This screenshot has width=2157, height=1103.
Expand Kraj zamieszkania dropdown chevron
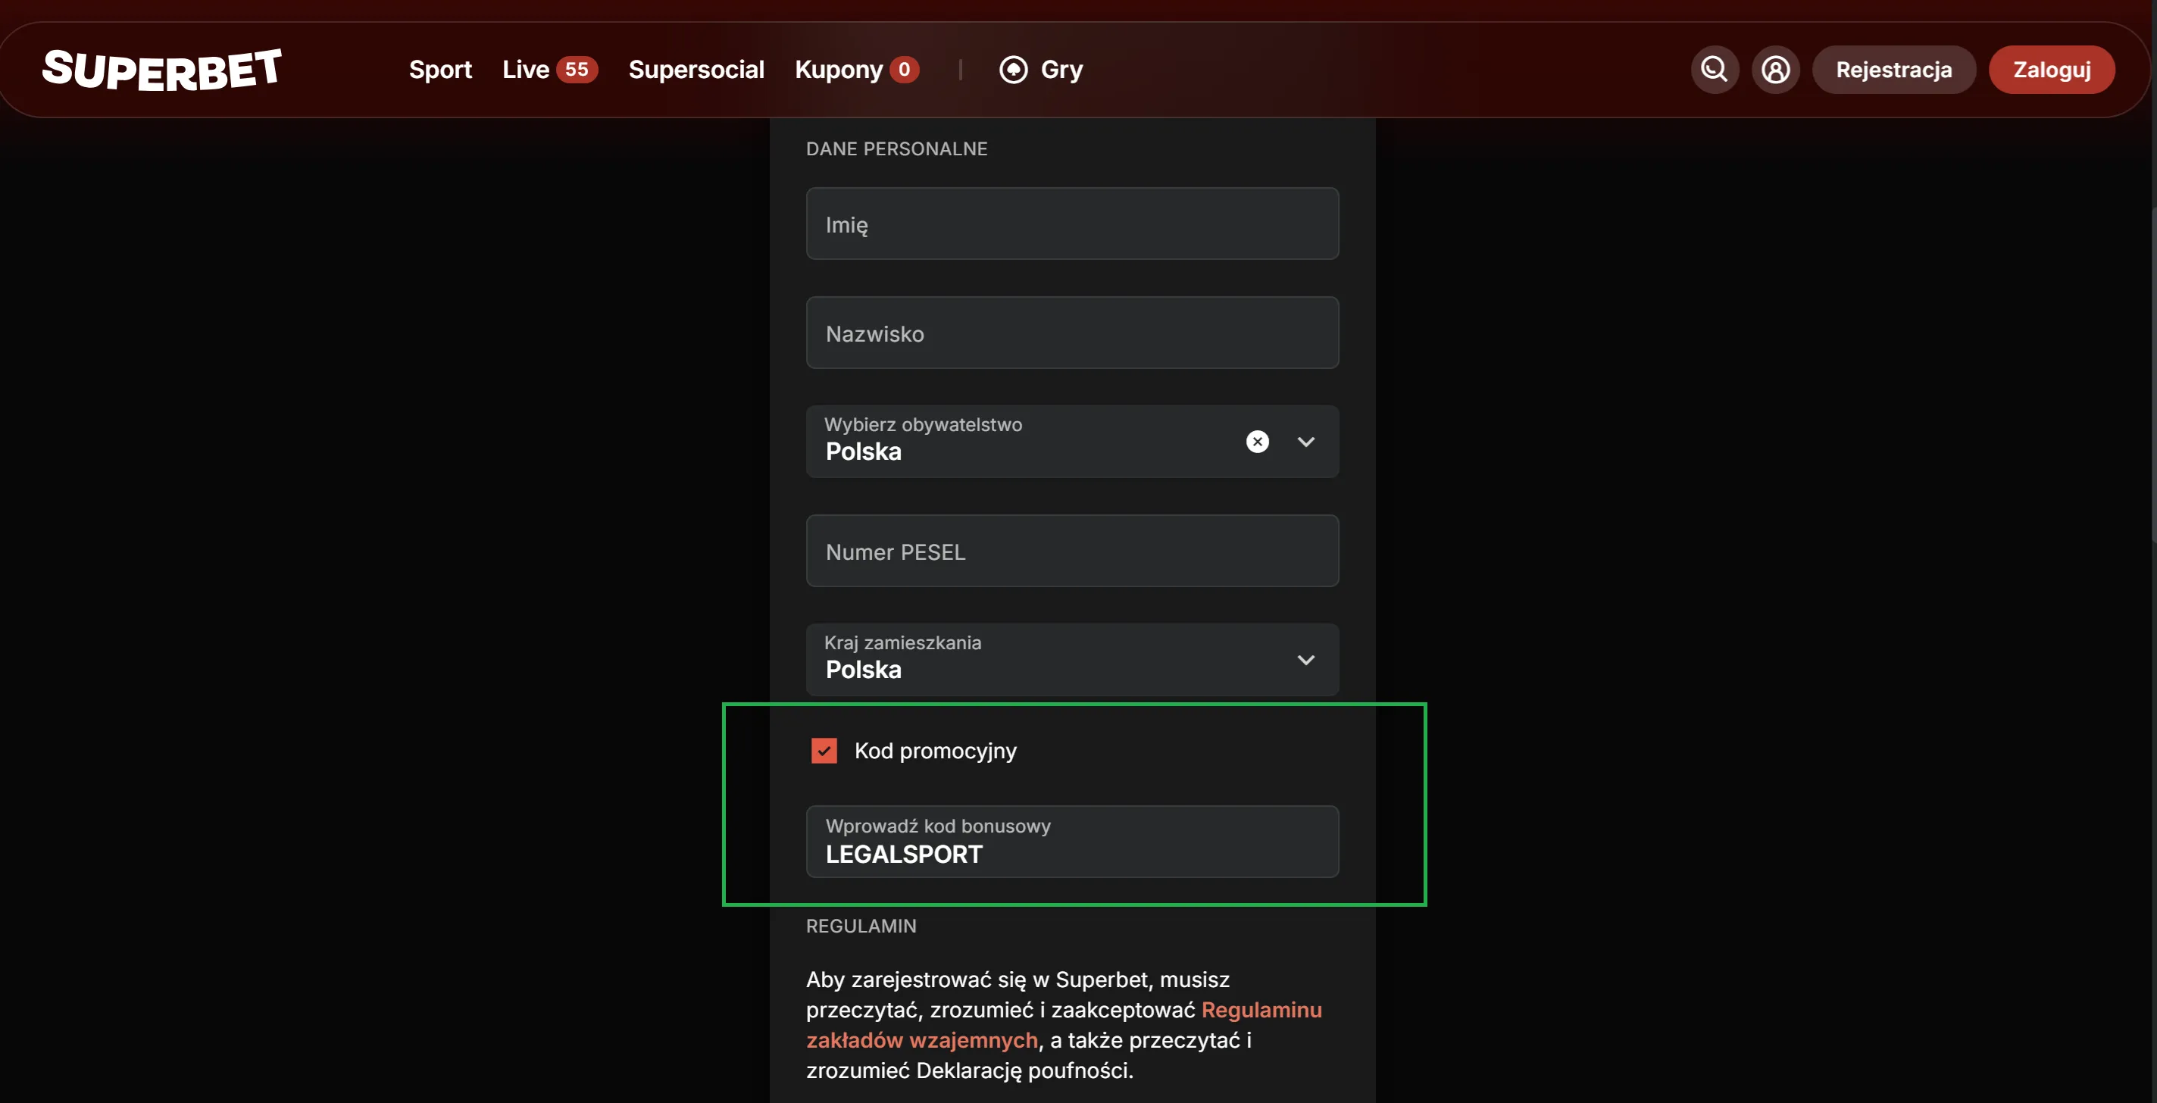(1305, 660)
